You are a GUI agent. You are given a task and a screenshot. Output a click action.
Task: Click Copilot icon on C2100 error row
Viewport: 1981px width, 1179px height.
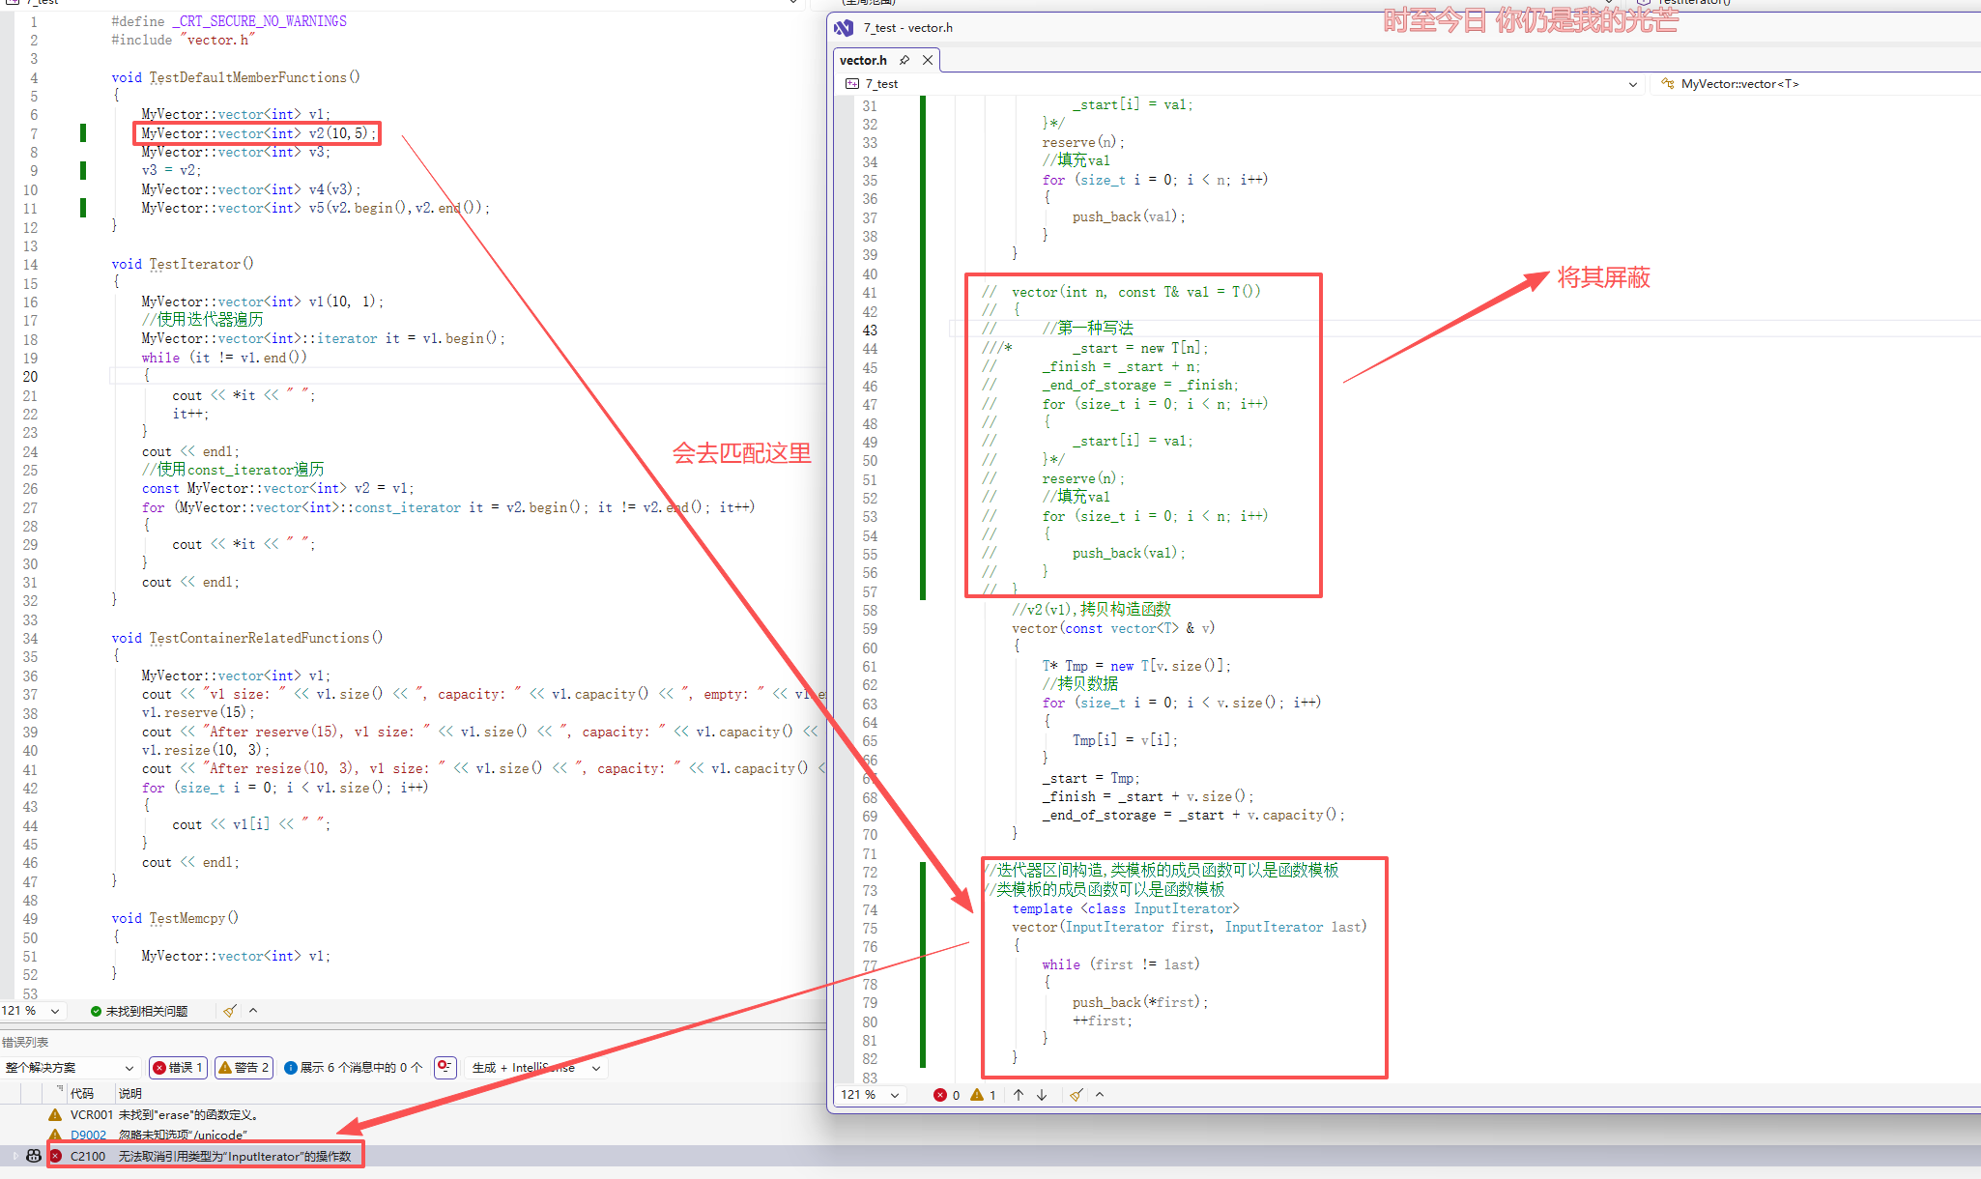pyautogui.click(x=34, y=1156)
